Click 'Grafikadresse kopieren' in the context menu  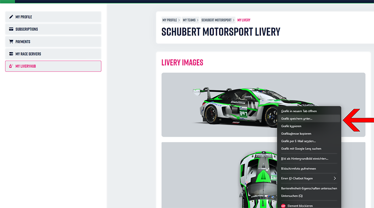pos(296,134)
